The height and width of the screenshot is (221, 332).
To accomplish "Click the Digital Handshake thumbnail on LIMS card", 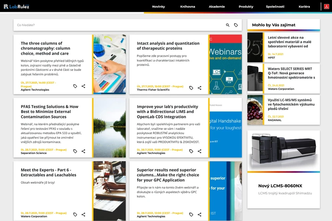I will pos(226,128).
